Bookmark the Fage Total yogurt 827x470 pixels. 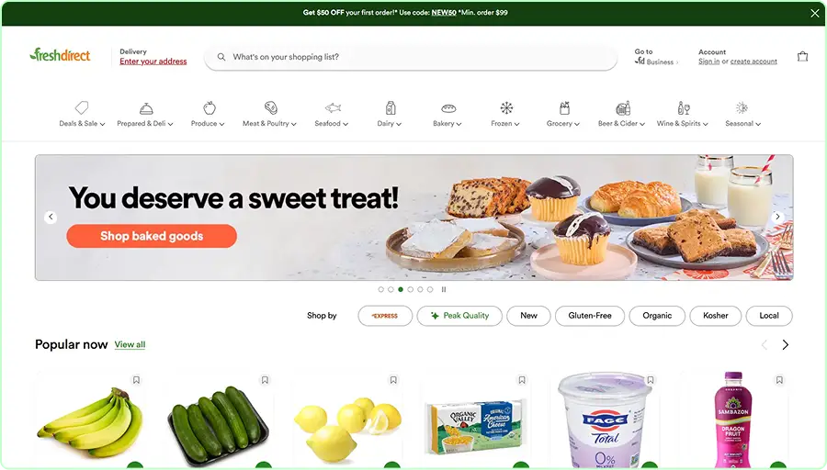[651, 380]
